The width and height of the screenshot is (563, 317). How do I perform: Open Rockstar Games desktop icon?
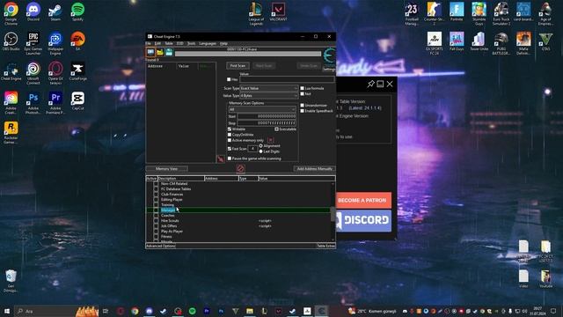tap(11, 133)
